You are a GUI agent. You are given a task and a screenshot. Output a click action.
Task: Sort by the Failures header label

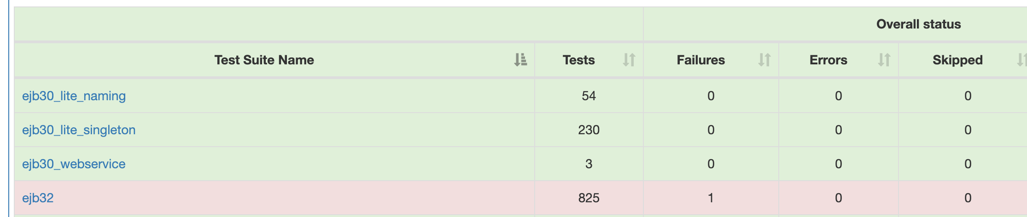pyautogui.click(x=700, y=60)
